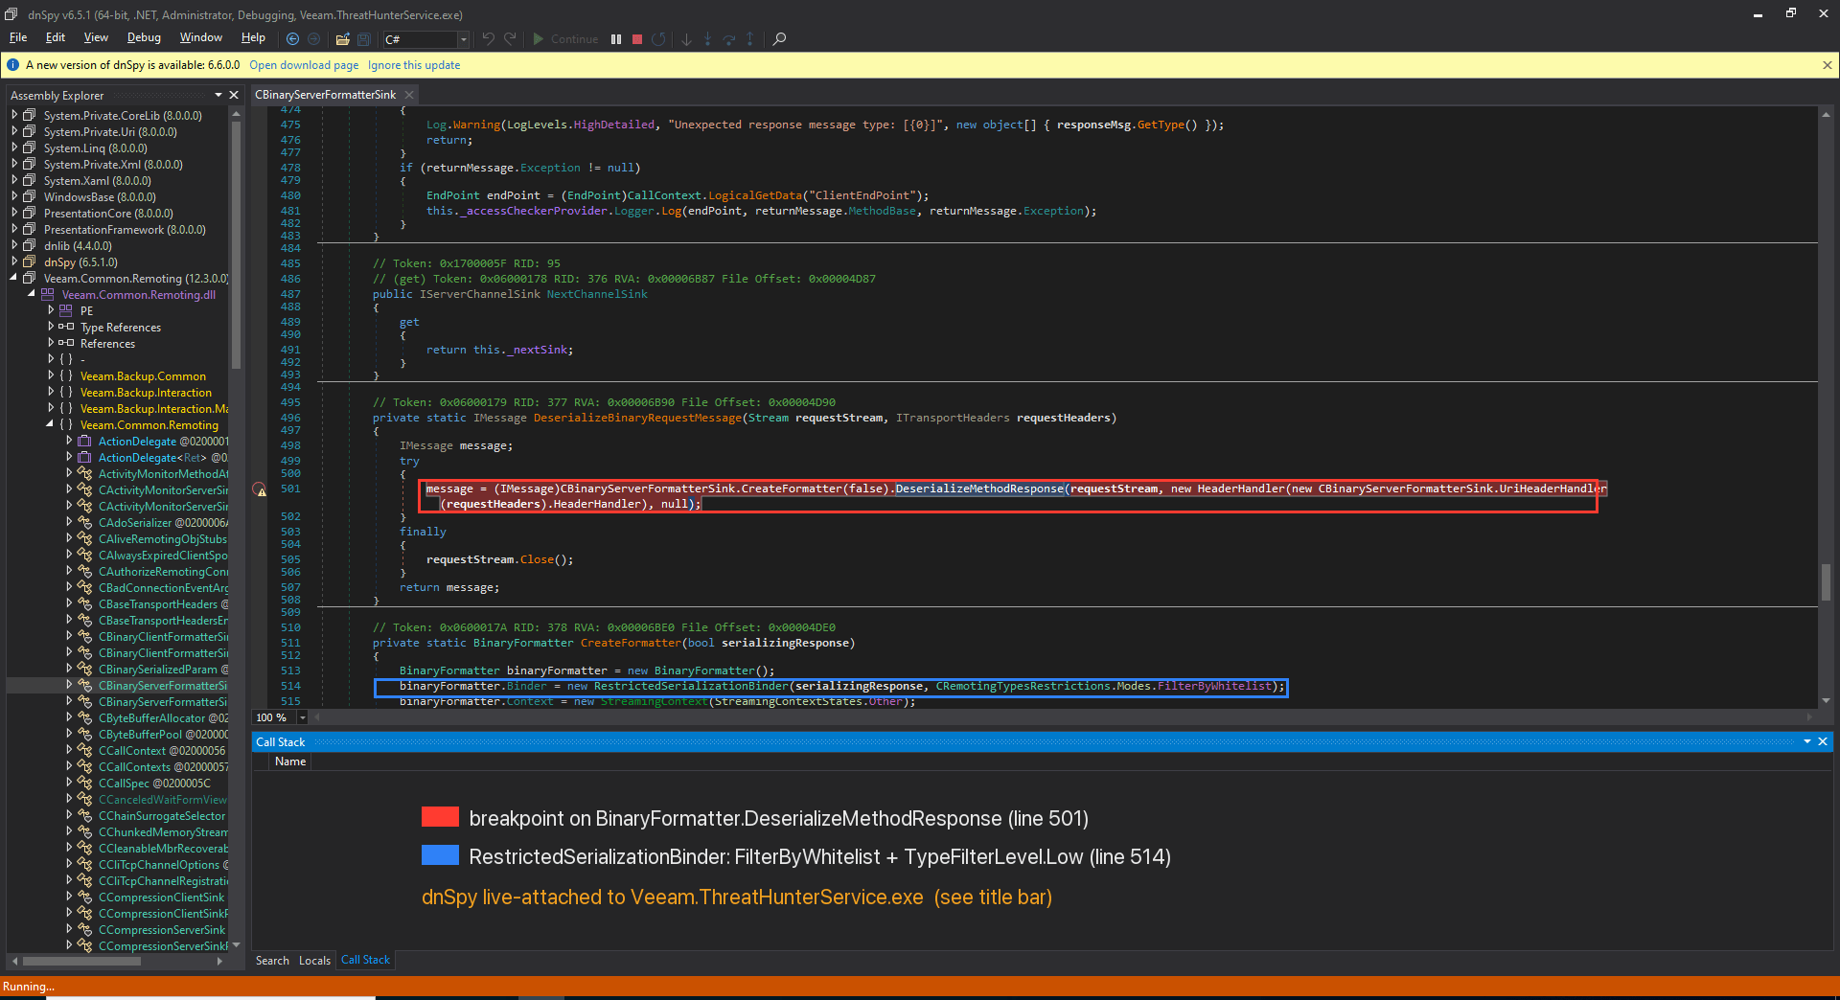Expand the WindowsBase assembly node
This screenshot has height=1000, width=1840.
point(14,196)
